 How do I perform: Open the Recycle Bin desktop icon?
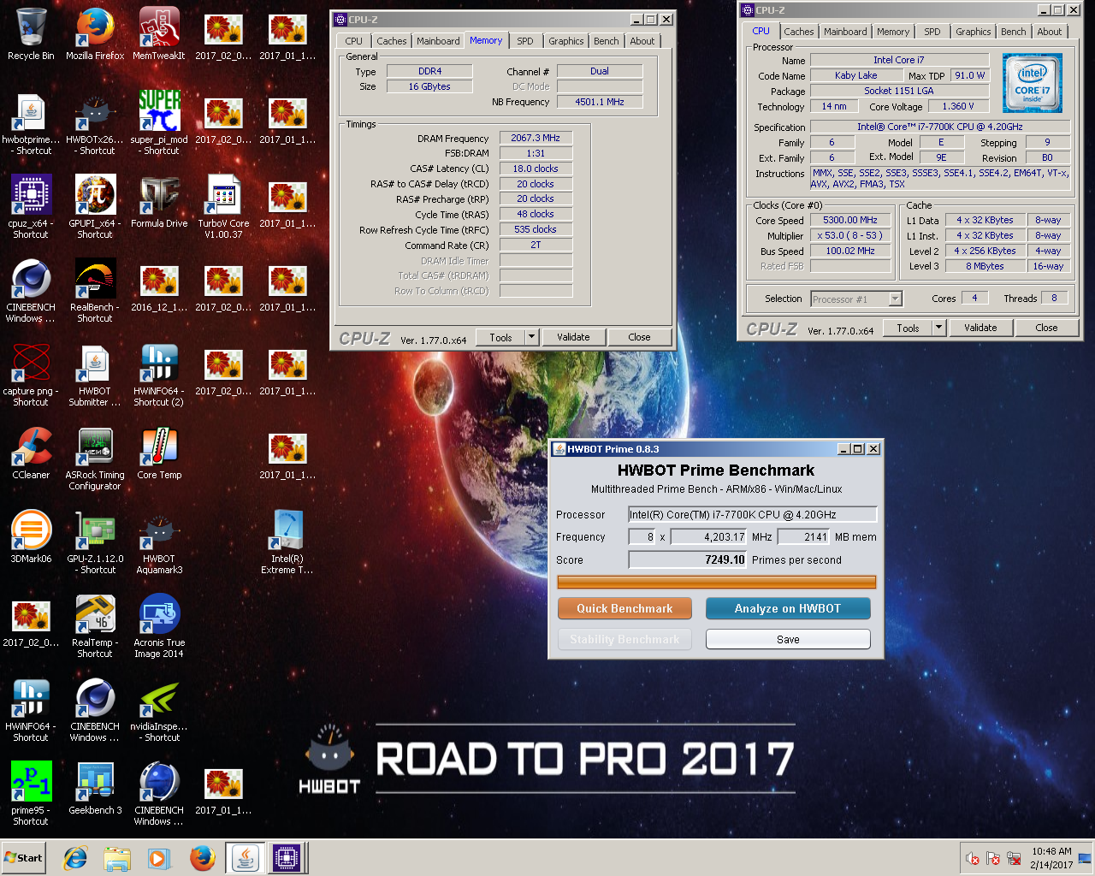click(x=31, y=34)
